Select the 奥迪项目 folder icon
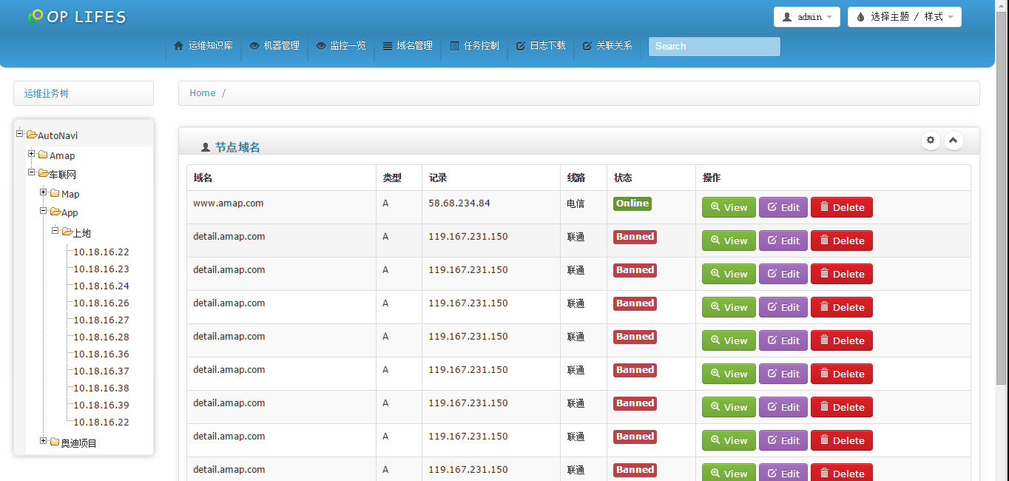 pos(55,442)
